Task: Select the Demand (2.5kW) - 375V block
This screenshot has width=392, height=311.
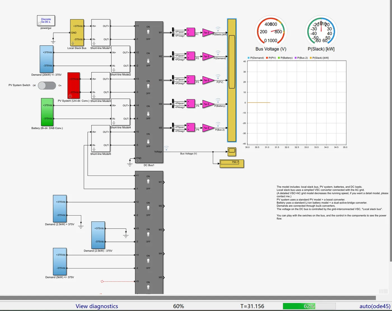Action: pos(98,235)
